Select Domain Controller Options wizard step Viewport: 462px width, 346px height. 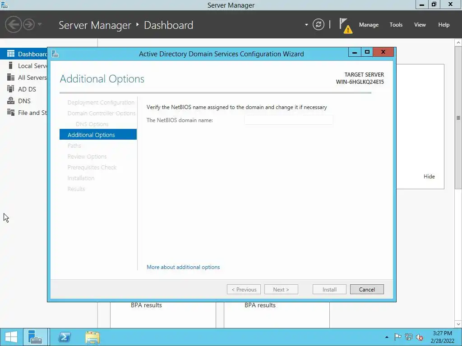(102, 113)
